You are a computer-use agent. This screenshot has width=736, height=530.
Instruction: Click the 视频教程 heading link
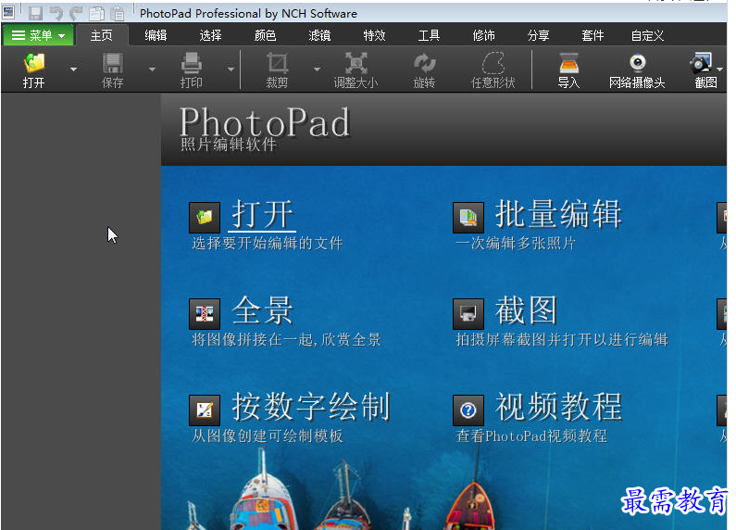click(558, 407)
